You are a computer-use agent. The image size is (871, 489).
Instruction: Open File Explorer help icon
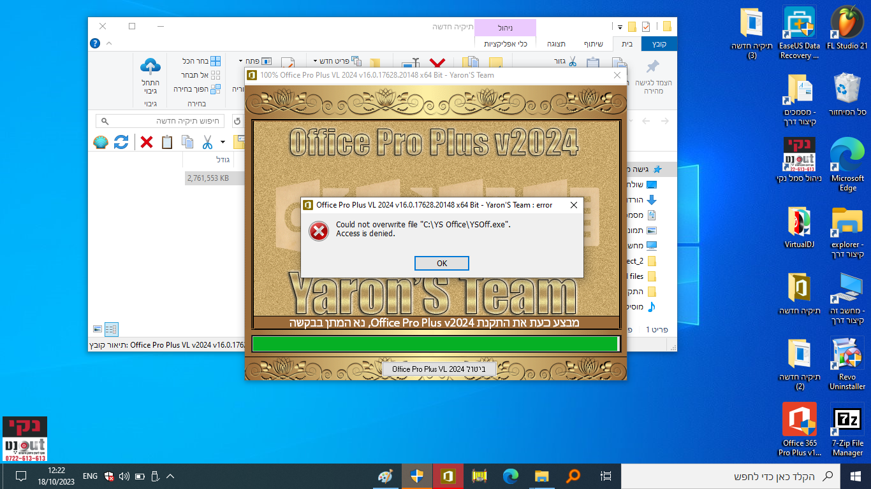pos(95,44)
